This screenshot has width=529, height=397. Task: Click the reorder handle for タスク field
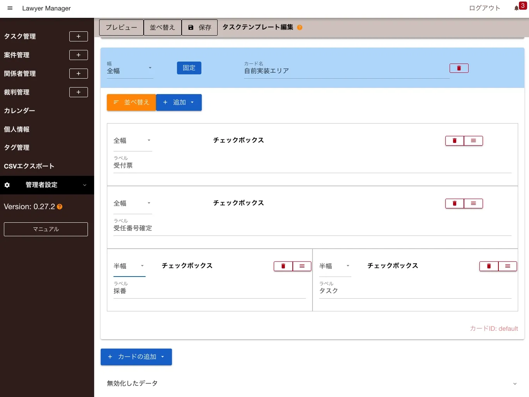point(507,266)
